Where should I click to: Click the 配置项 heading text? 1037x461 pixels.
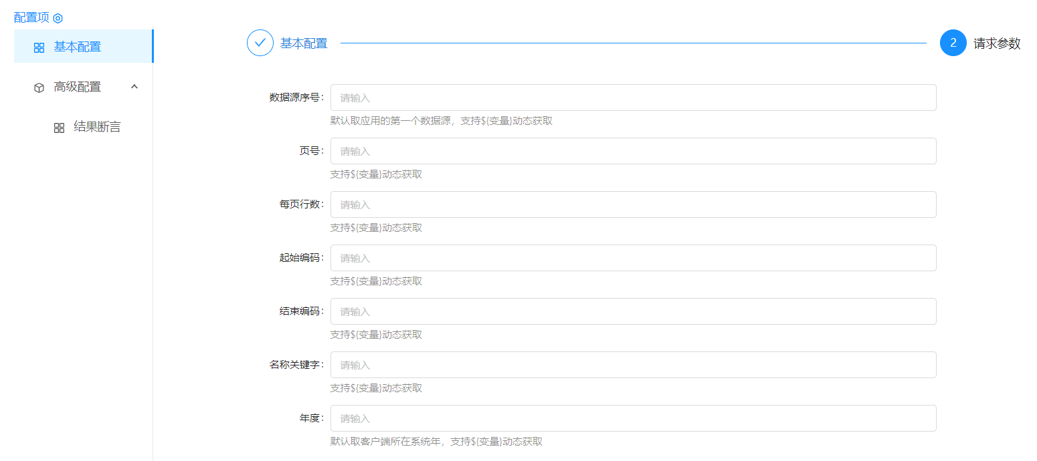pos(31,17)
